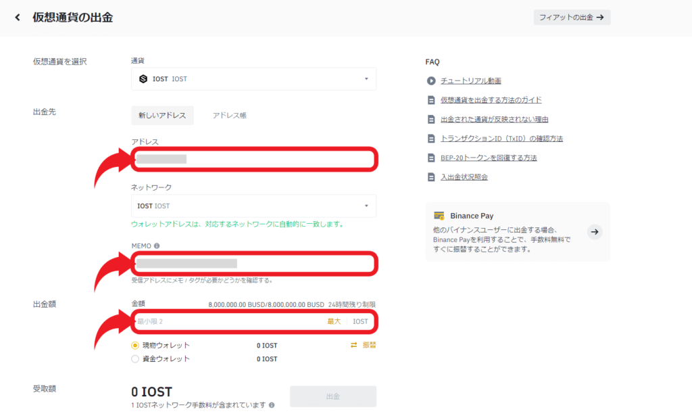Select the 現物ウォレット radio button
This screenshot has height=420, width=692.
point(135,346)
